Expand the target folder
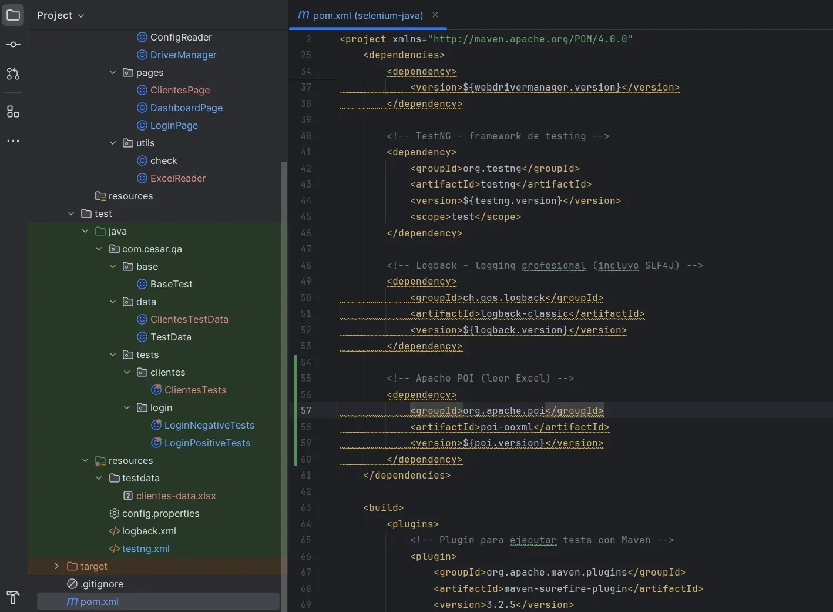The height and width of the screenshot is (612, 833). click(57, 566)
